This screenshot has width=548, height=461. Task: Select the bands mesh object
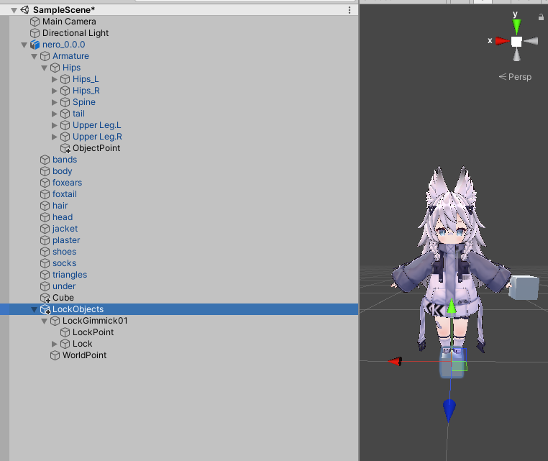point(65,160)
